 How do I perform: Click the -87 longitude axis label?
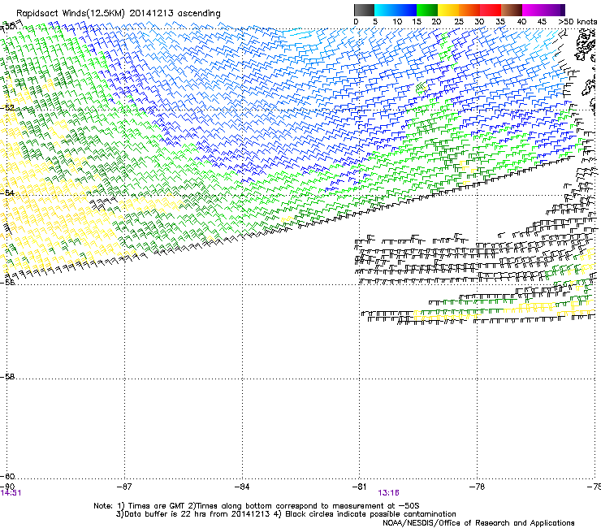[x=124, y=487]
